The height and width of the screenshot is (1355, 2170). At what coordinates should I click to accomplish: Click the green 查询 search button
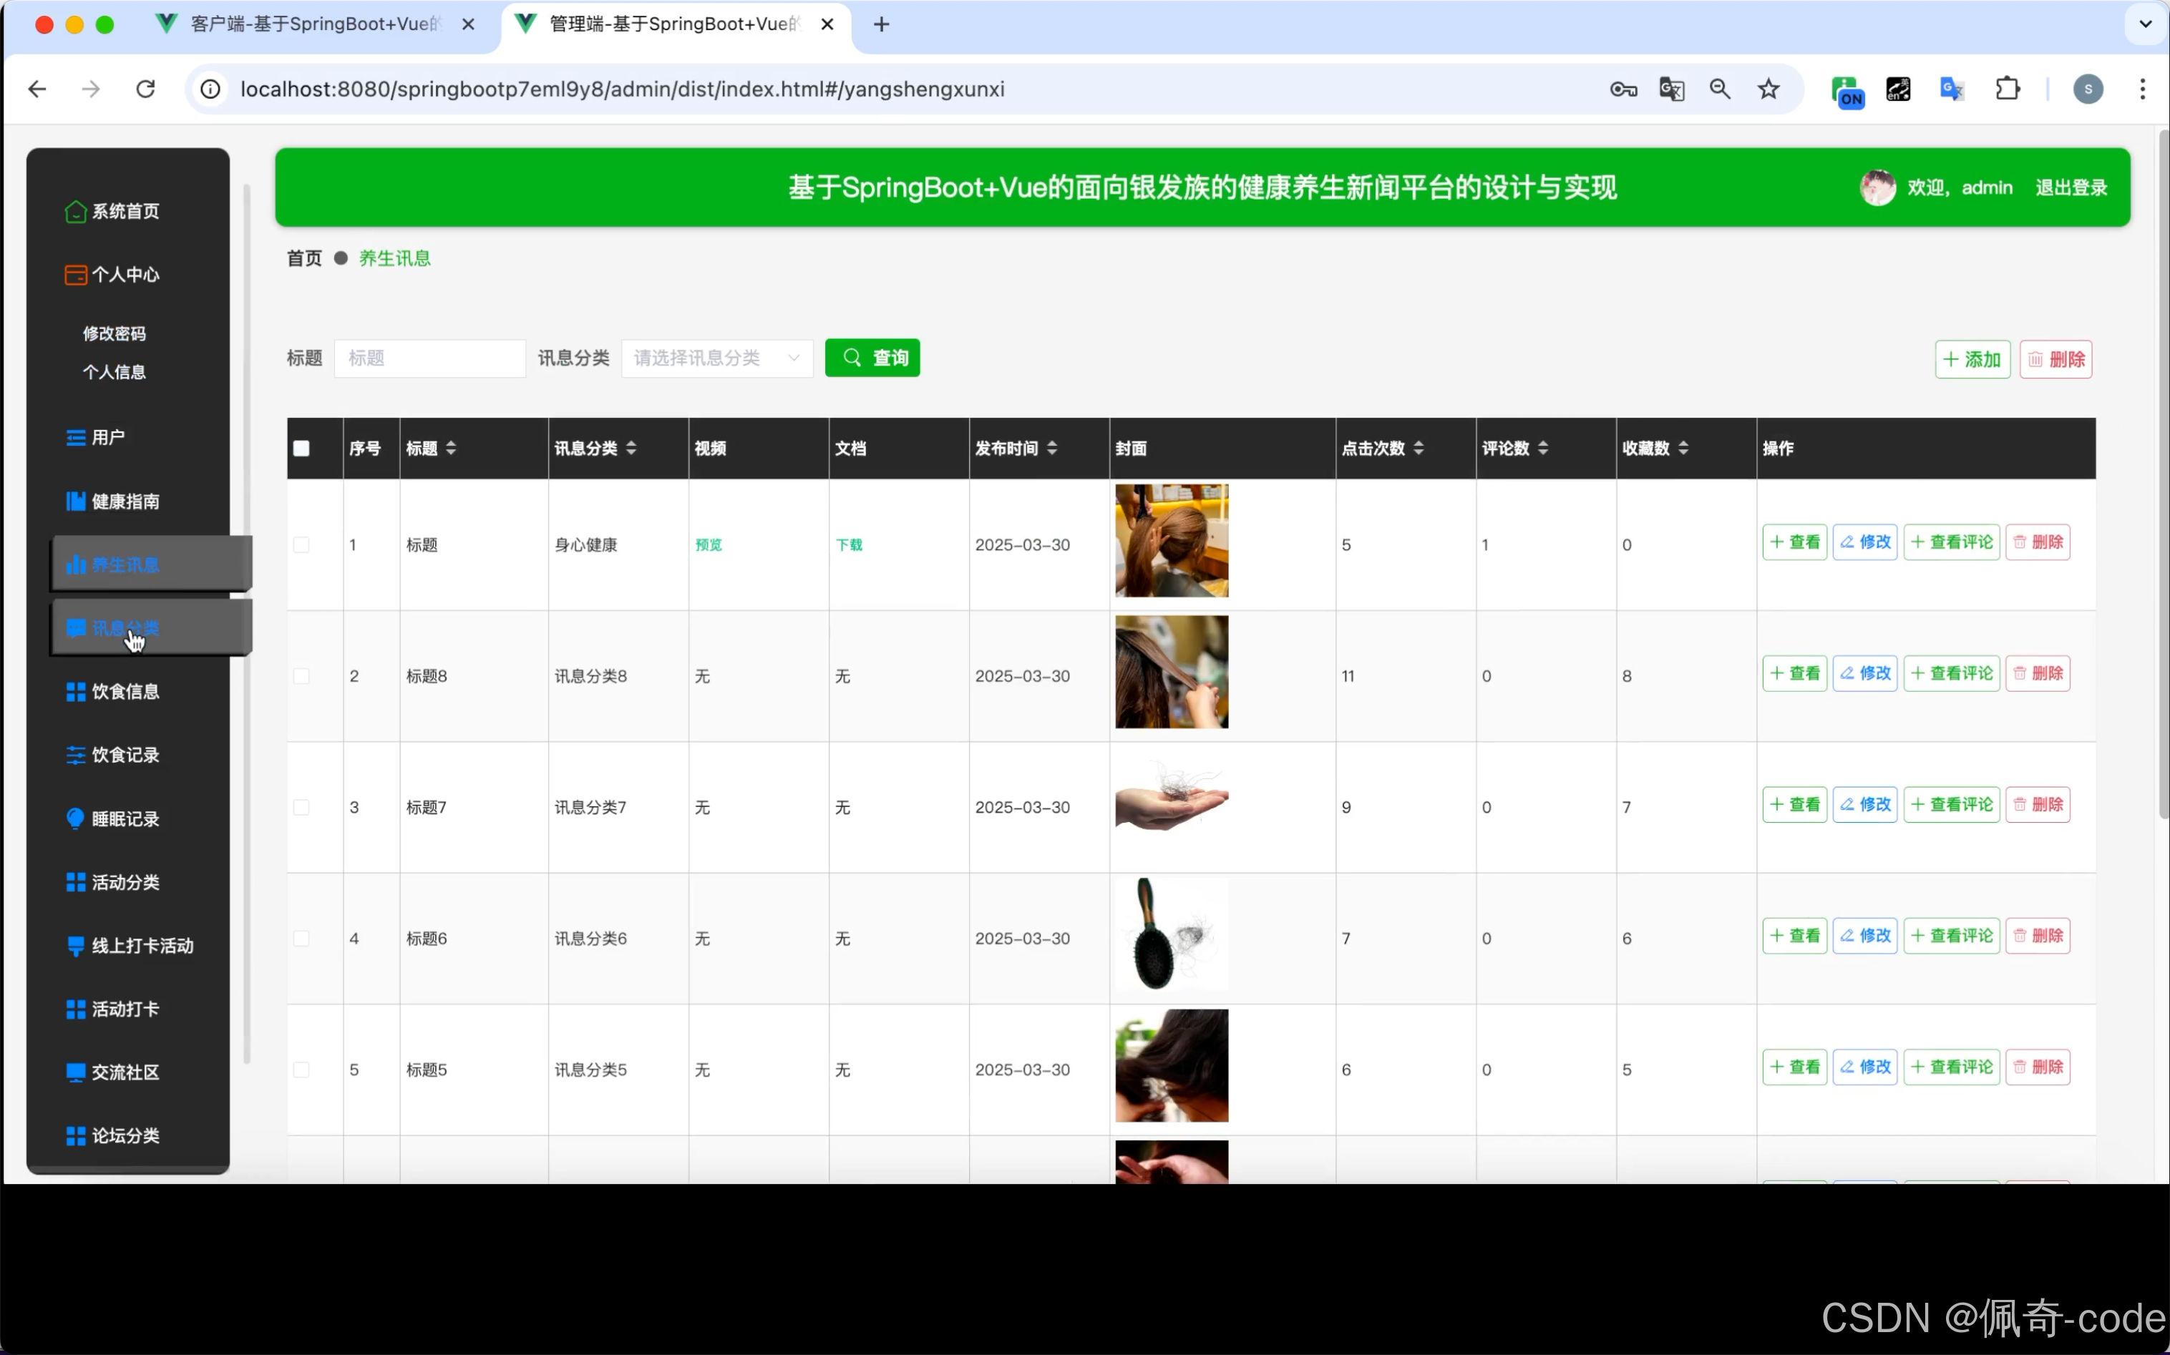click(x=871, y=358)
